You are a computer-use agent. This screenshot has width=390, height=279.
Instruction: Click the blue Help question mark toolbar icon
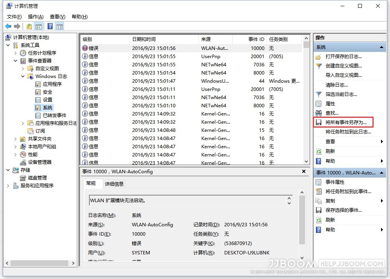(50, 26)
